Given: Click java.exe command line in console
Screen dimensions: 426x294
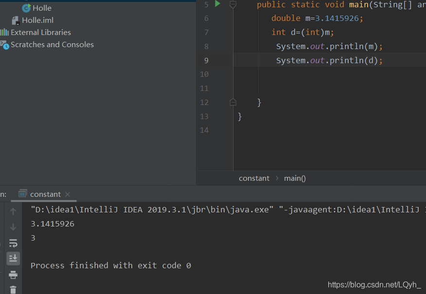Looking at the screenshot, I should pos(228,210).
